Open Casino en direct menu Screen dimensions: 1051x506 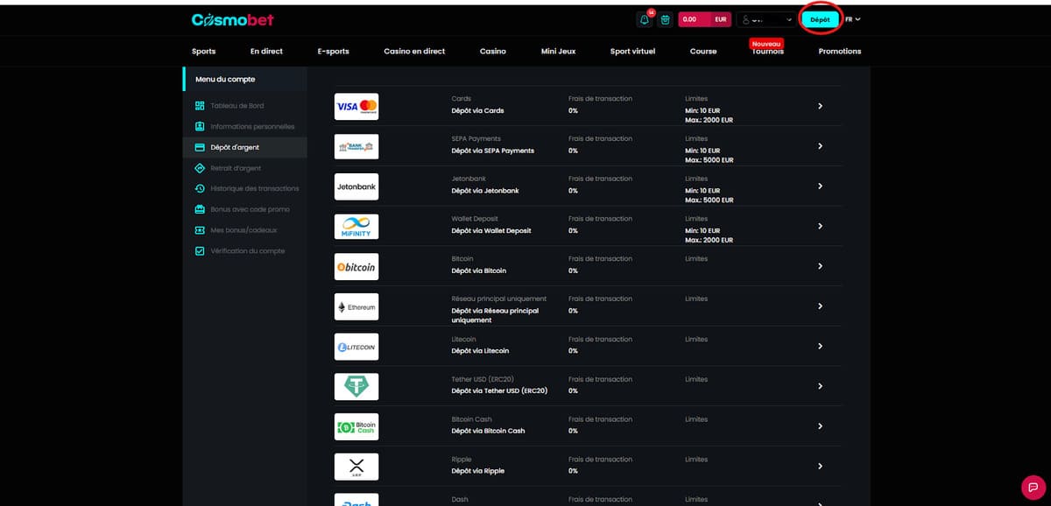coord(414,52)
